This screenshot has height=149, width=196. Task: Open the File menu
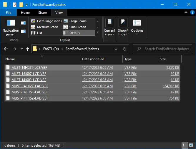pos(9,13)
